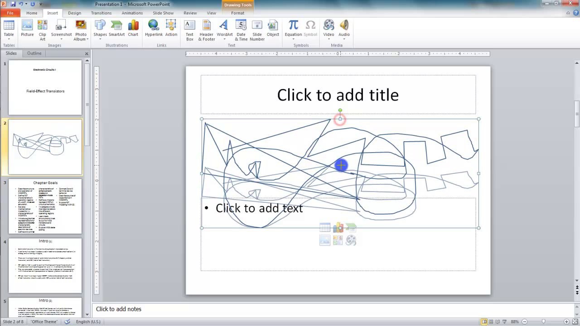Image resolution: width=580 pixels, height=326 pixels.
Task: Select slide 3 thumbnail Chapter Goals
Action: [x=45, y=206]
